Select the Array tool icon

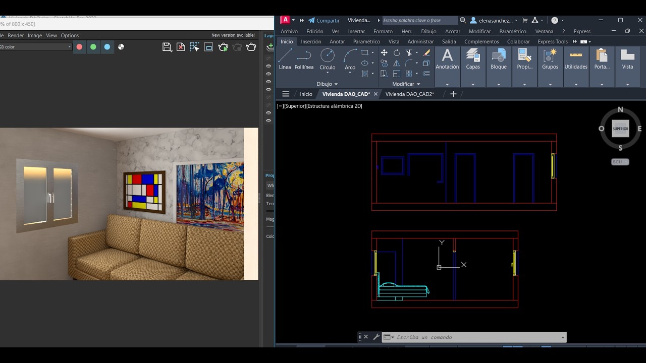[409, 74]
